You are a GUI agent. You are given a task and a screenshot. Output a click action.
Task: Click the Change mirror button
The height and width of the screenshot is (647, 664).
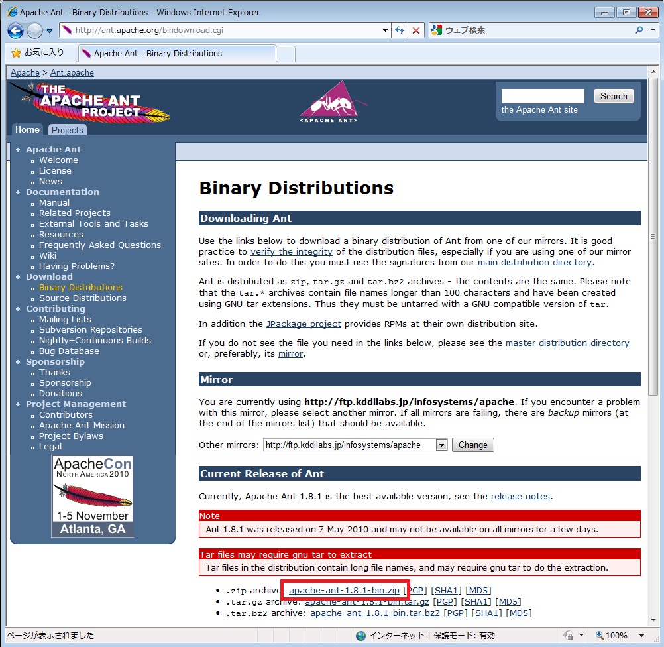[473, 445]
